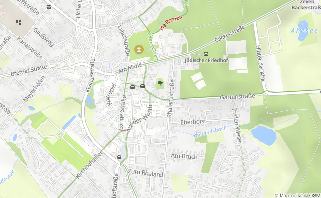
Task: Click the Rhalandsbach stream label
Action: 209,132
